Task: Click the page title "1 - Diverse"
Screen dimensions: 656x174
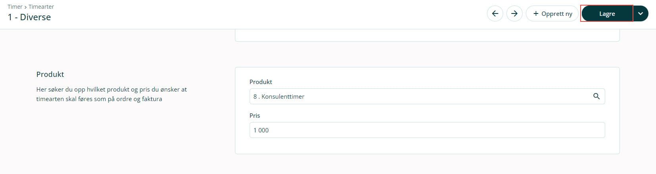Action: tap(29, 17)
